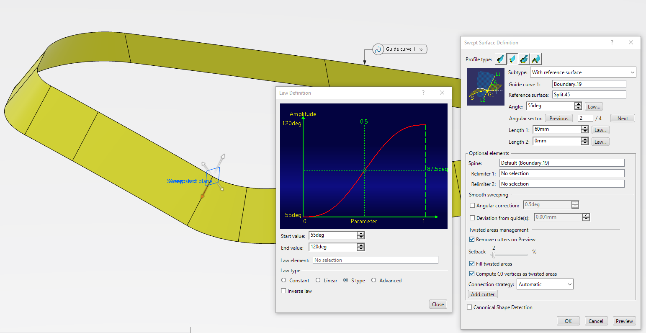Increase End value with up arrow

361,245
